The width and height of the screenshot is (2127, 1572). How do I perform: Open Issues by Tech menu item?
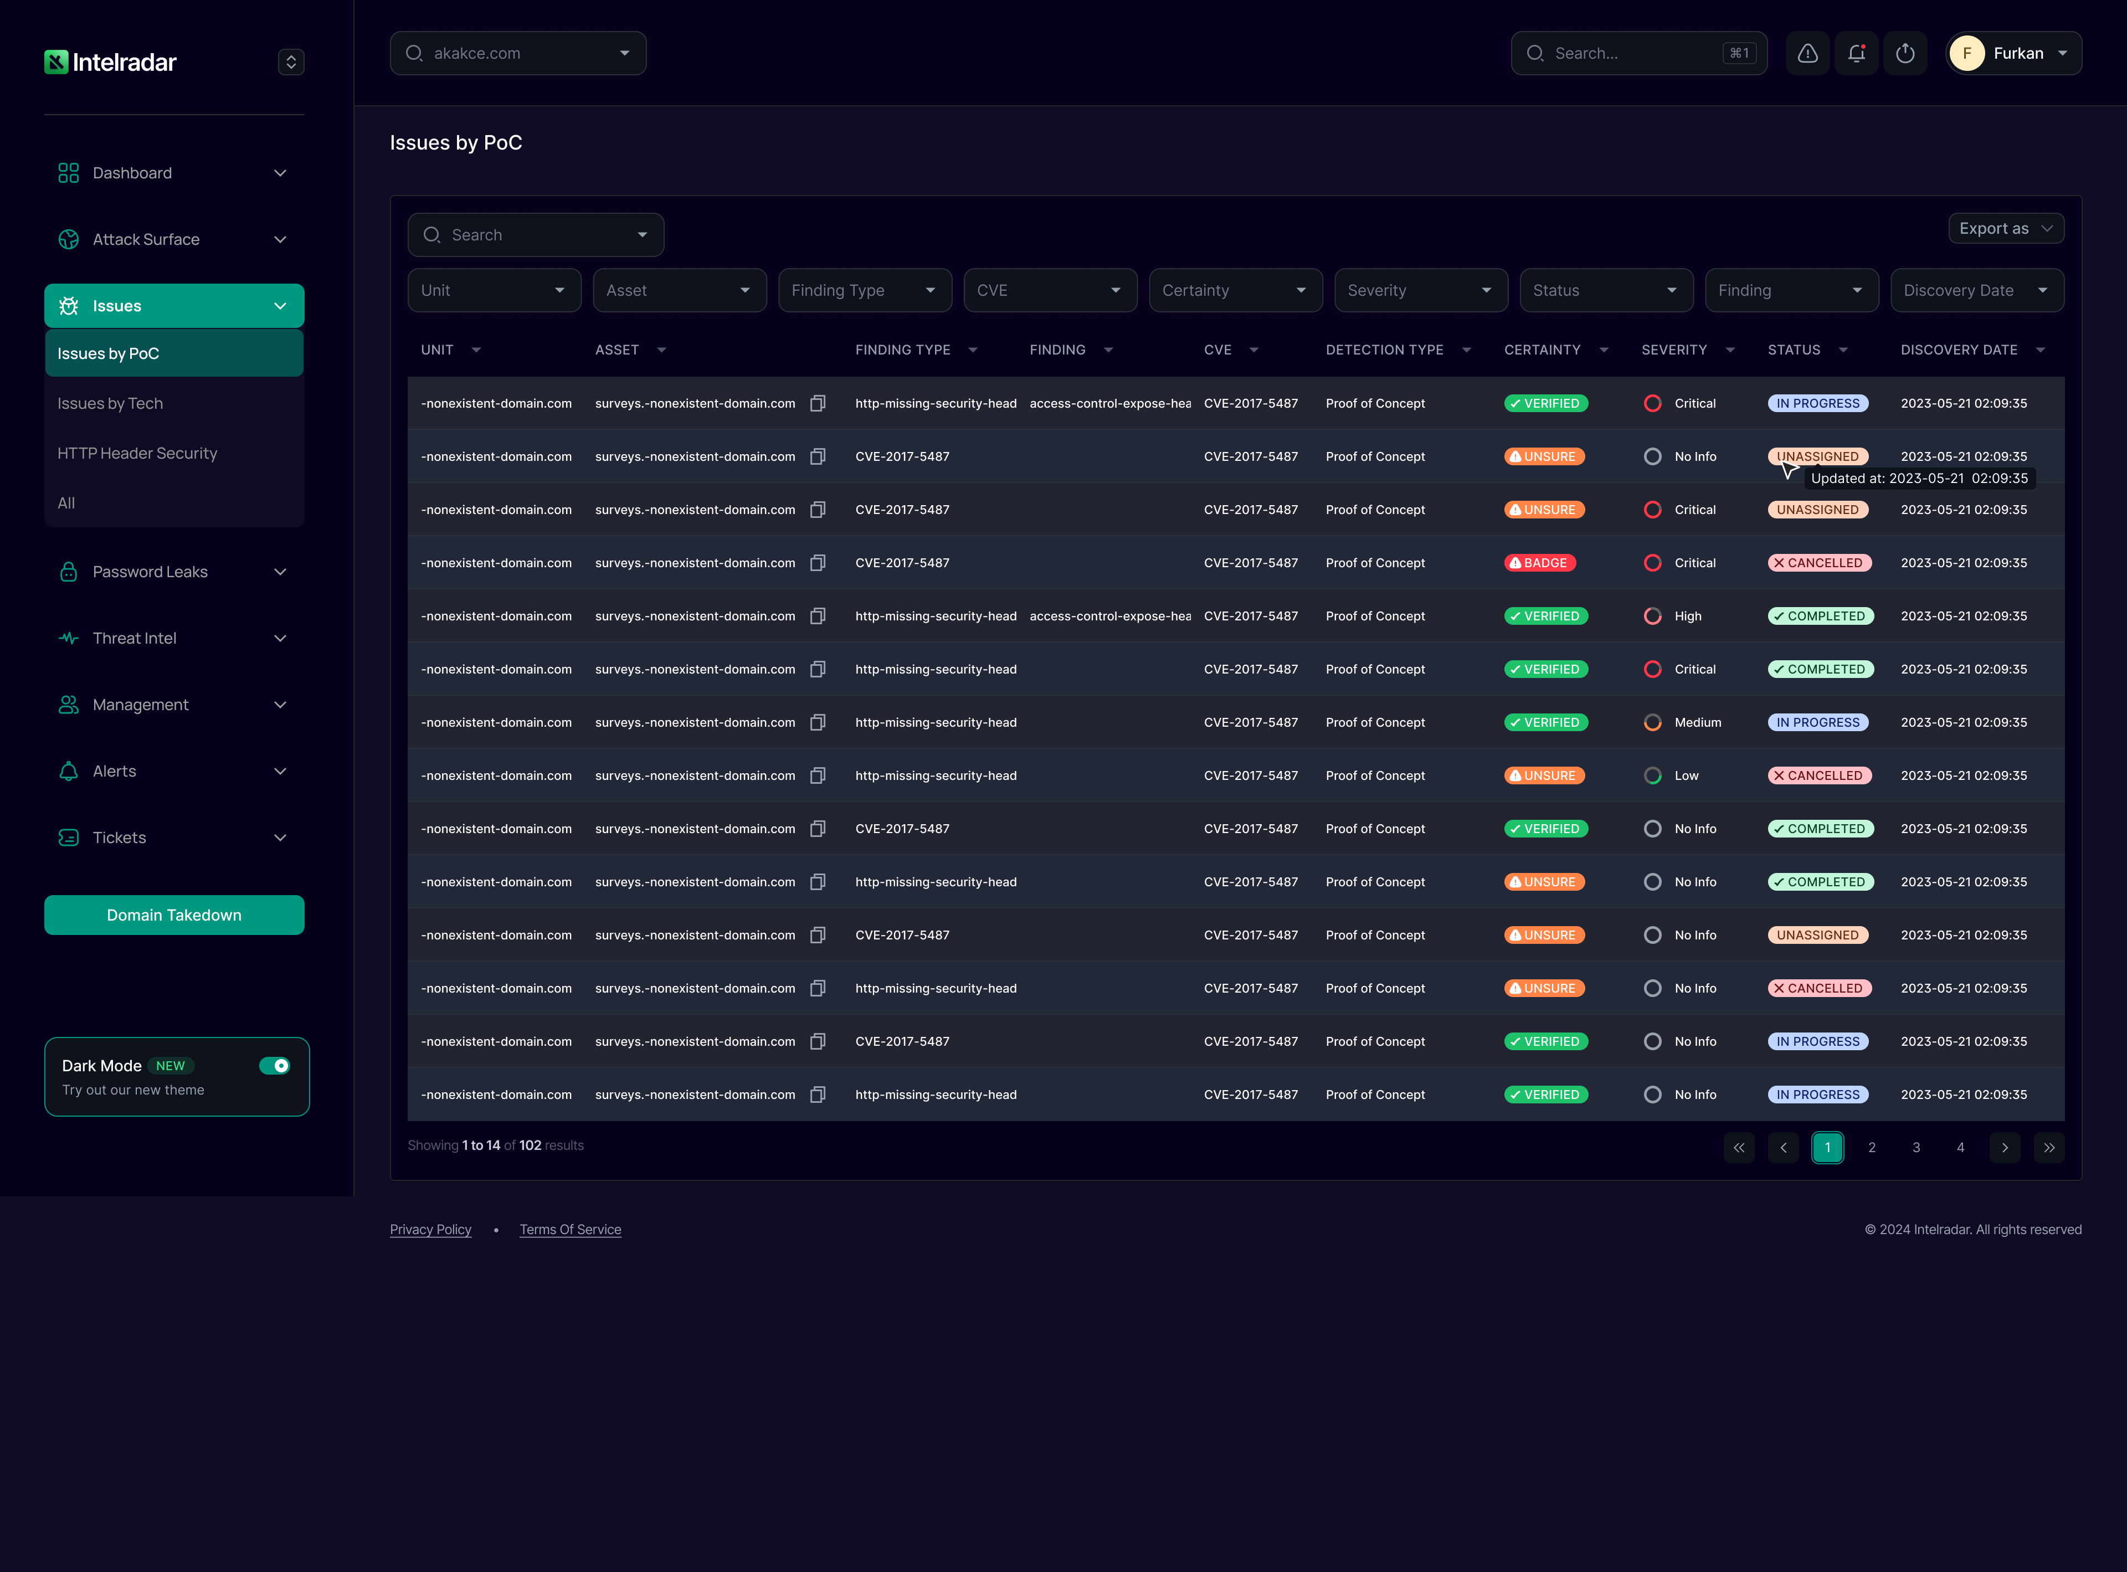tap(110, 403)
